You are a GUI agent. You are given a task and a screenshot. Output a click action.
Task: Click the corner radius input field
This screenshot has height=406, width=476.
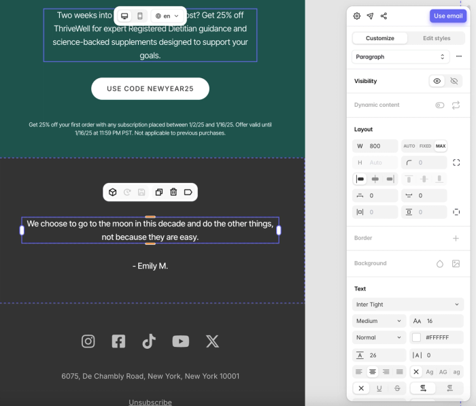coord(424,163)
